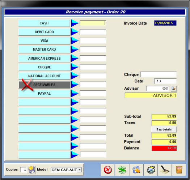
Task: Click blue arrow next to VISA
Action: pyautogui.click(x=75, y=40)
